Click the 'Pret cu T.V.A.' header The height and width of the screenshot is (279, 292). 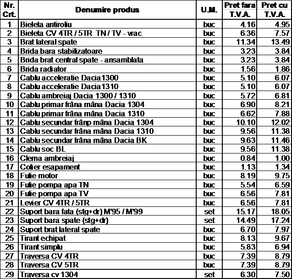275,10
